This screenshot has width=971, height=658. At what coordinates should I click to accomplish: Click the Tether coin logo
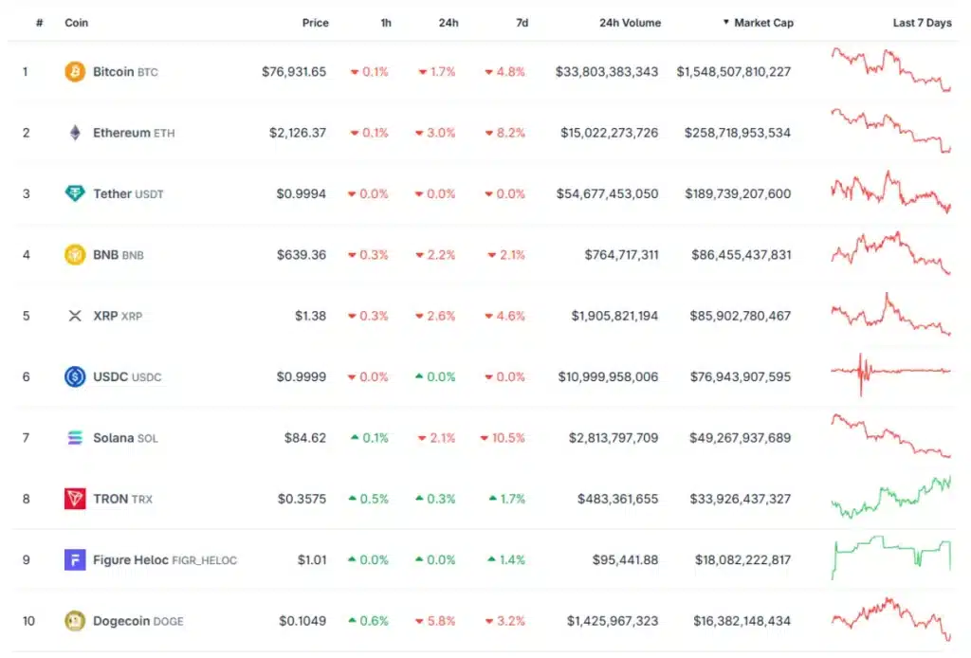75,193
